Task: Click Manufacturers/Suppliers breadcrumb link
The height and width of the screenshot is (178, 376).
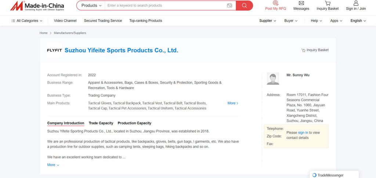Action: coord(70,33)
